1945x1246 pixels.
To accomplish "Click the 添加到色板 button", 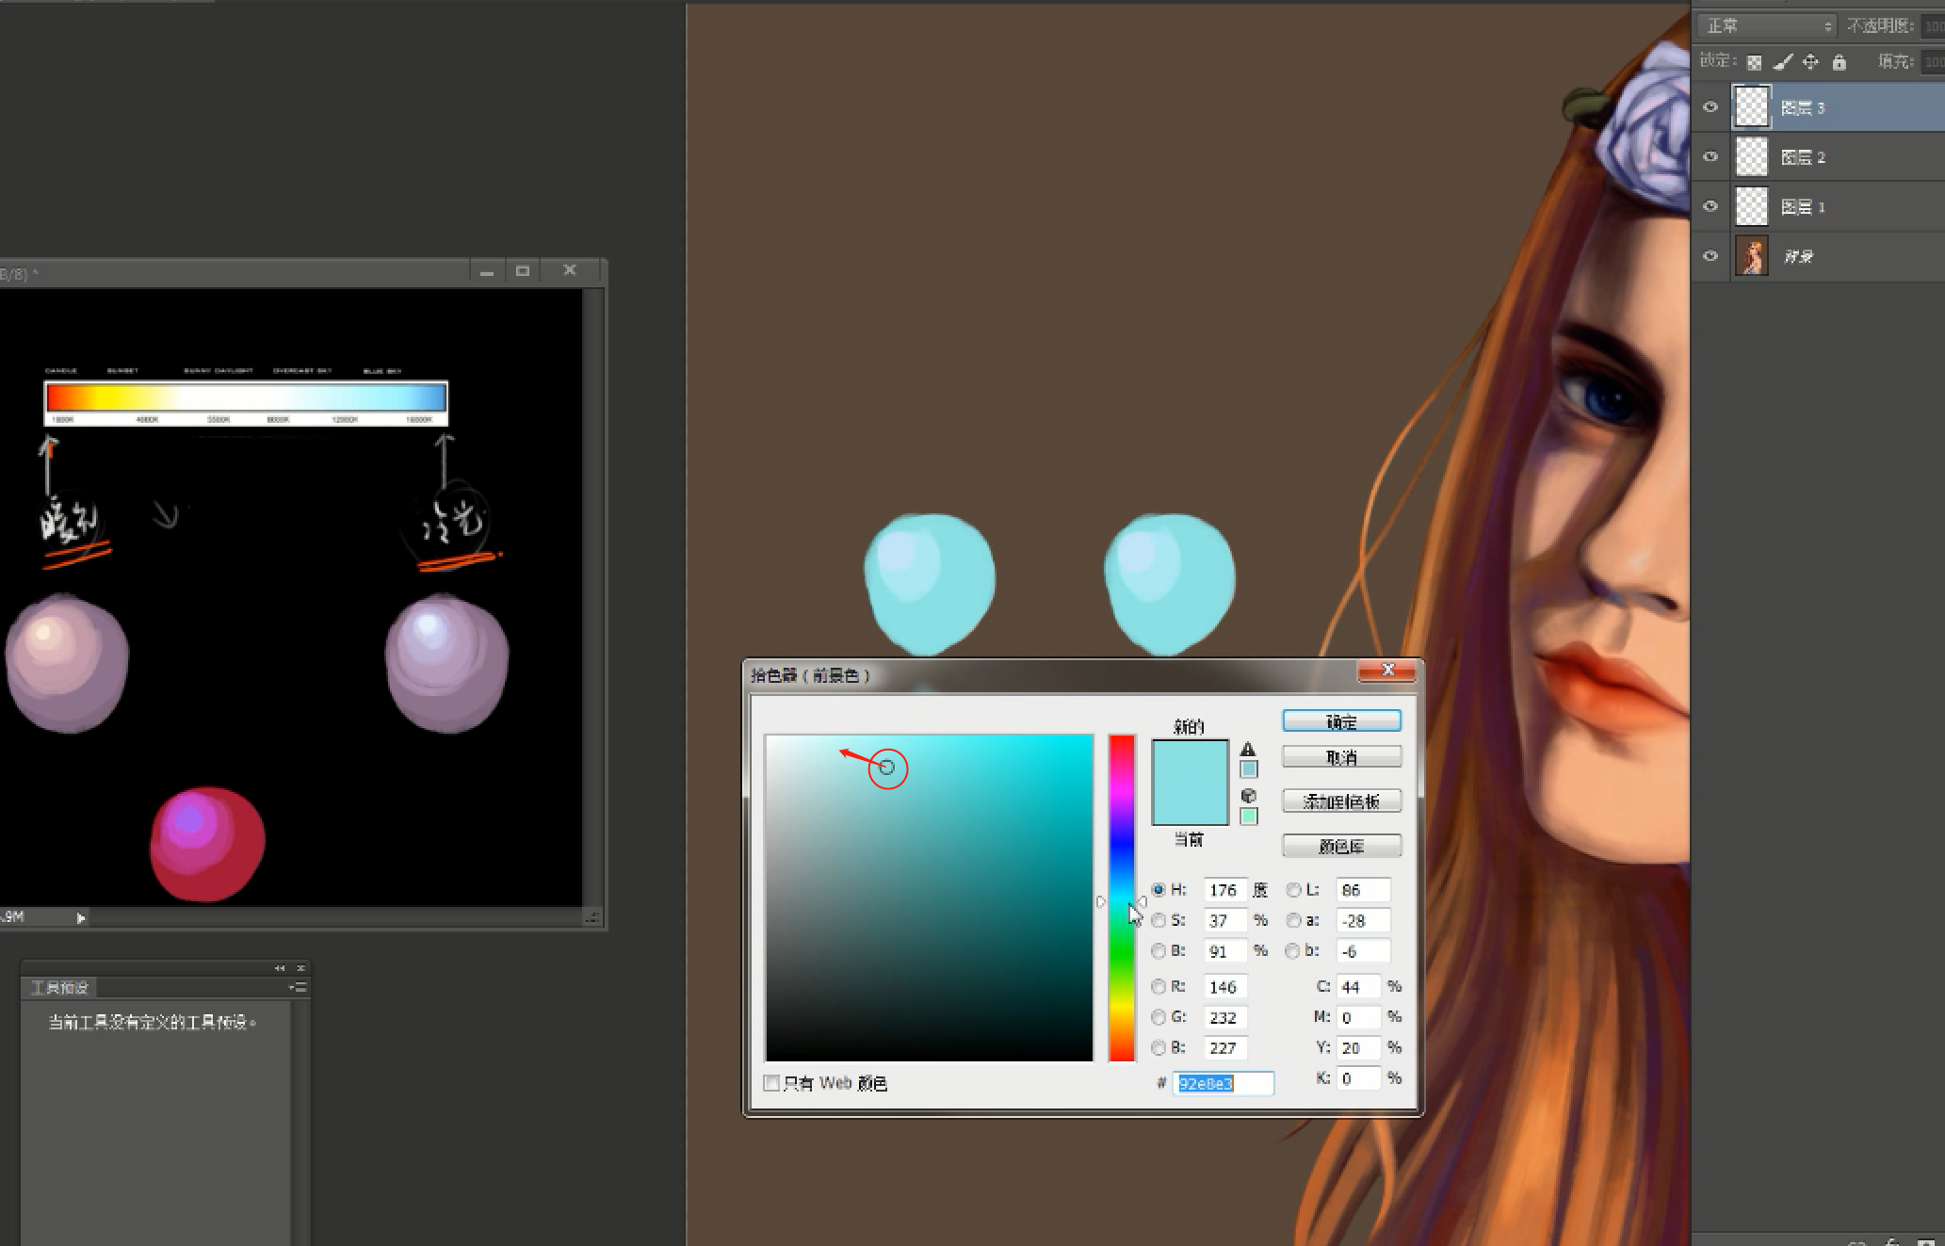I will pos(1341,801).
